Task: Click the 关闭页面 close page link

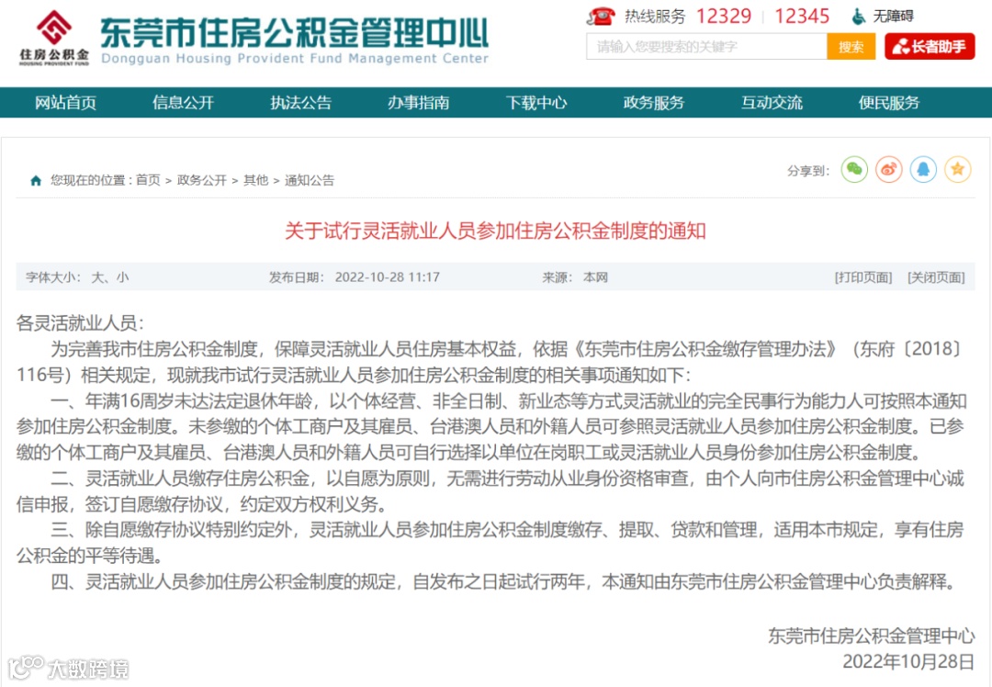Action: click(936, 277)
